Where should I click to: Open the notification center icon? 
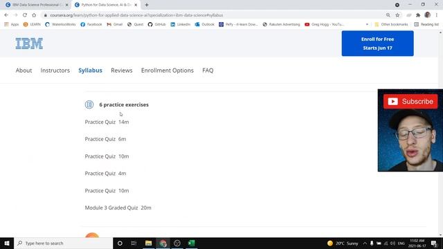point(434,243)
